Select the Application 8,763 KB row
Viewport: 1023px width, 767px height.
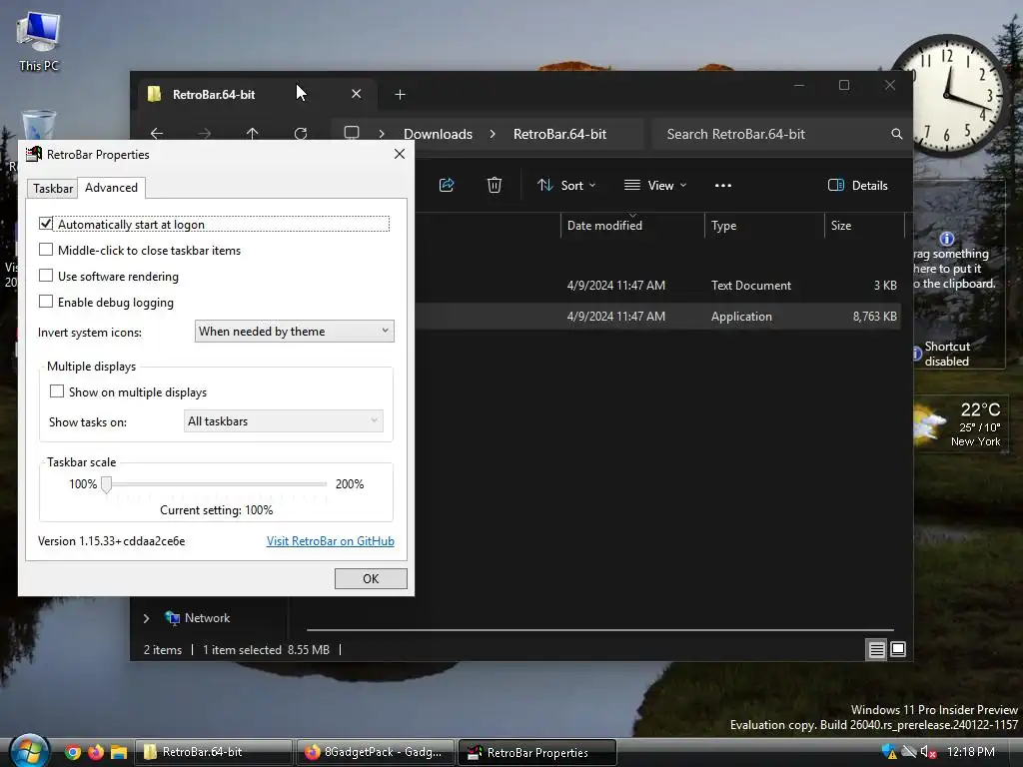[657, 317]
